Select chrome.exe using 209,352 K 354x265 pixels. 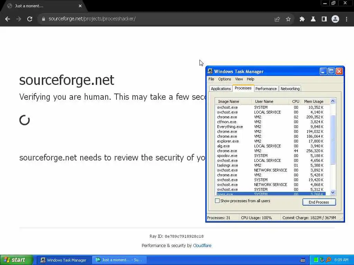pos(271,117)
